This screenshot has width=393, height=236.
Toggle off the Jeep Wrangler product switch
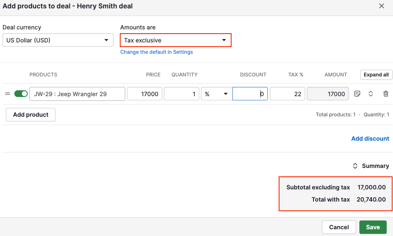21,94
